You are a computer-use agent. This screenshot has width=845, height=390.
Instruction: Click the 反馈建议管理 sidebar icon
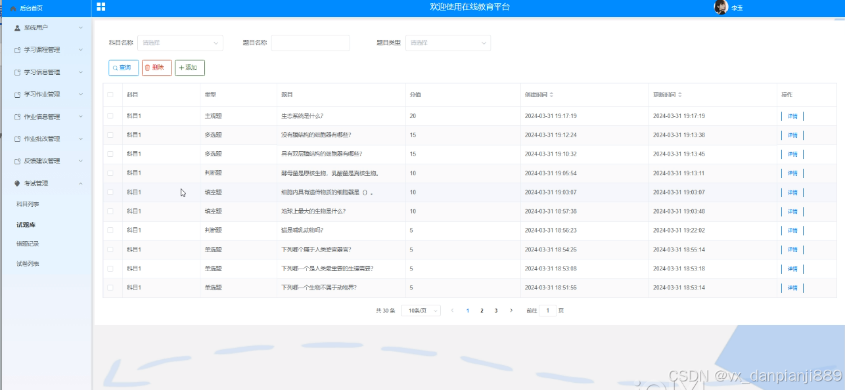[17, 161]
